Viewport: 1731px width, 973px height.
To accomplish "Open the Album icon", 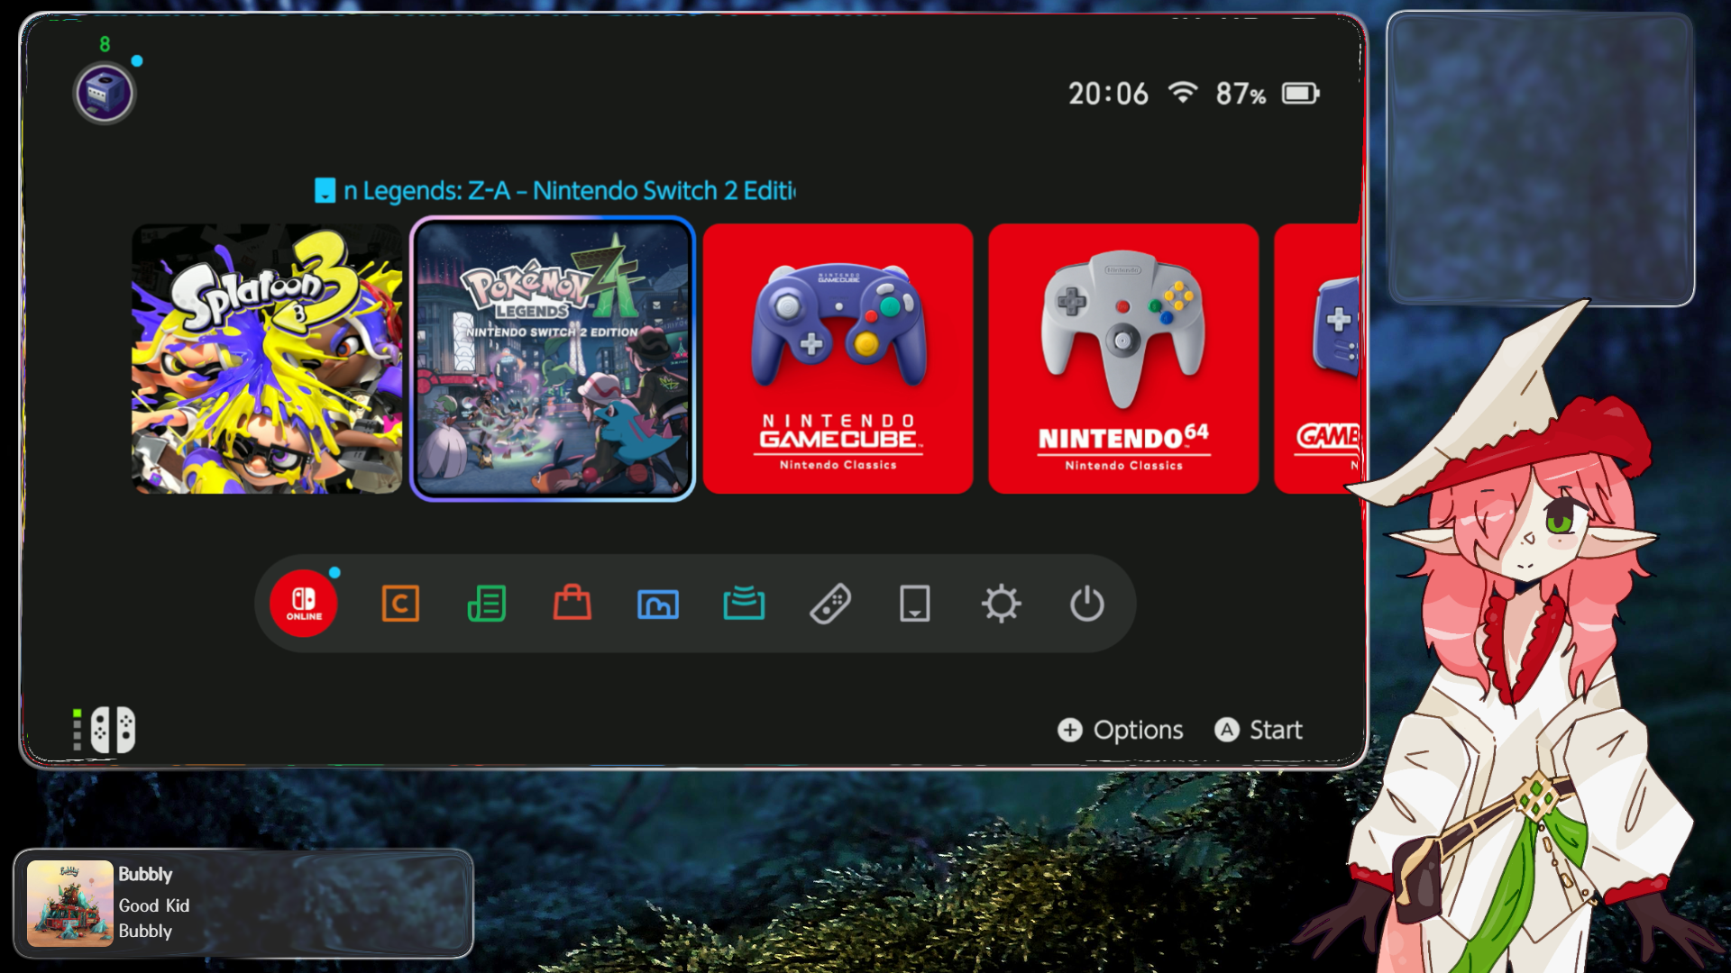I will coord(658,604).
